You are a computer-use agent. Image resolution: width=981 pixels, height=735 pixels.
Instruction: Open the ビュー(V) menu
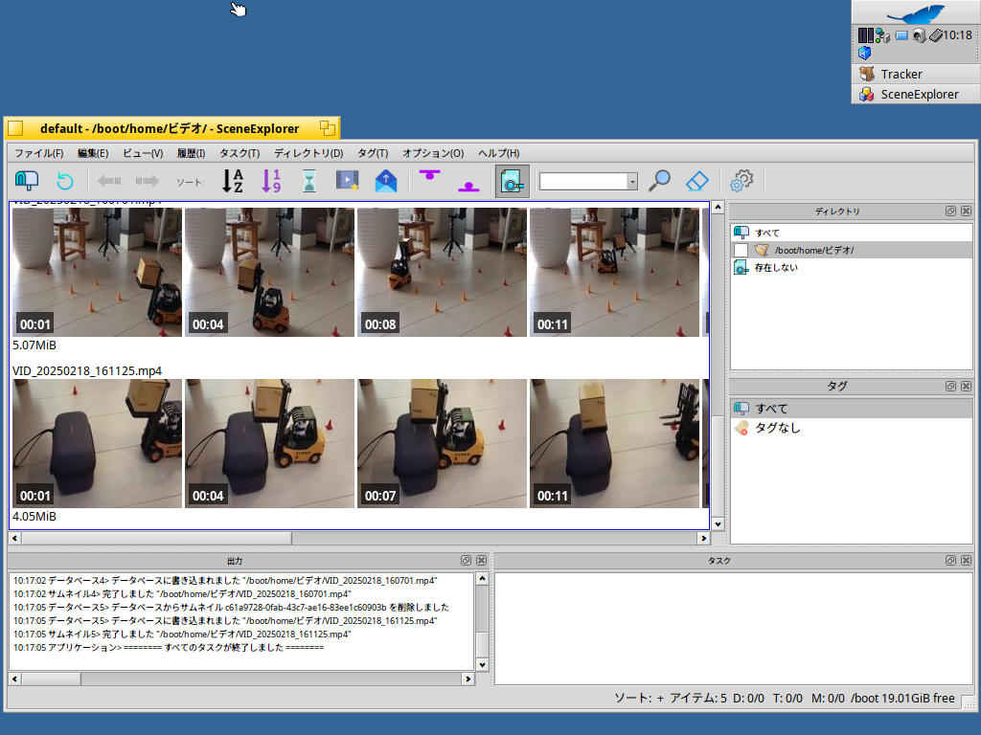point(143,153)
